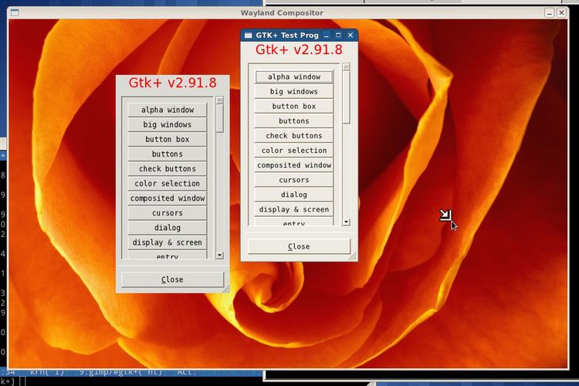Click the scrollbar thumb in the untitled left window
579x386 pixels.
click(x=220, y=118)
